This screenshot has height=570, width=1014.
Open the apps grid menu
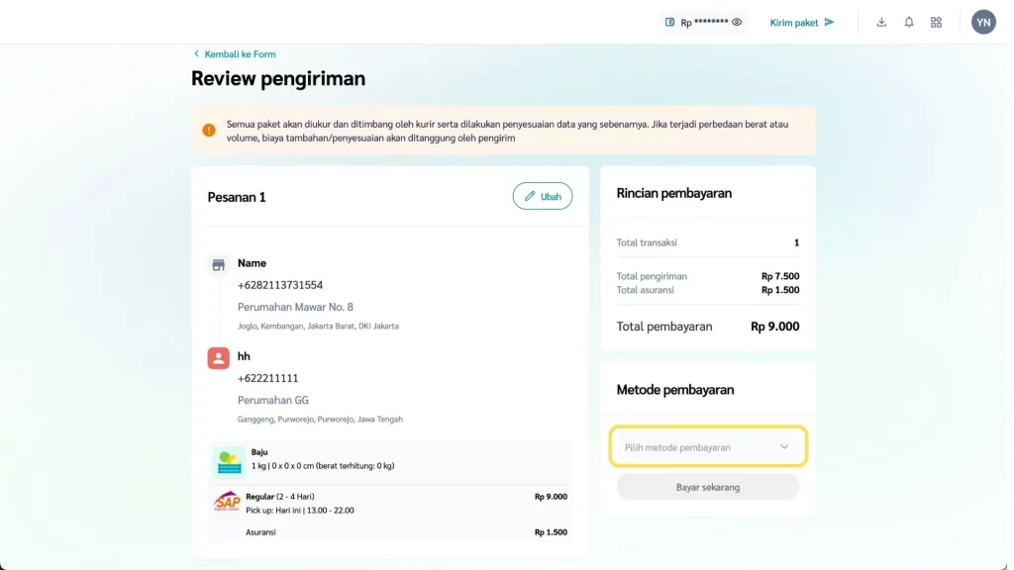coord(936,22)
